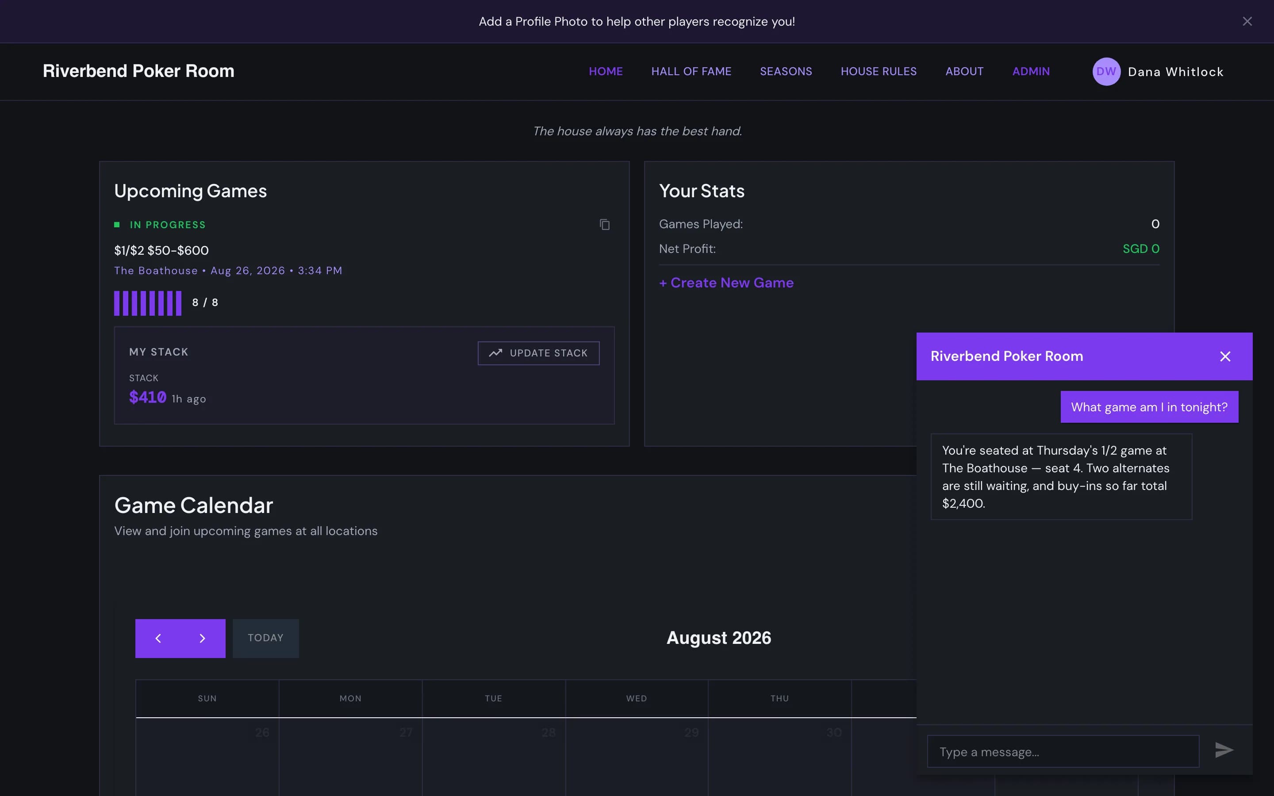Navigate to Seasons
Screen dimensions: 1274x796
(x=786, y=71)
